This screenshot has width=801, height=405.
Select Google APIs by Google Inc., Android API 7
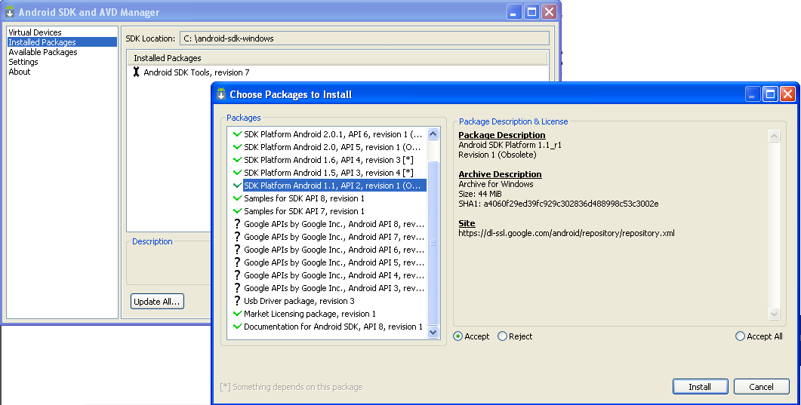point(328,237)
